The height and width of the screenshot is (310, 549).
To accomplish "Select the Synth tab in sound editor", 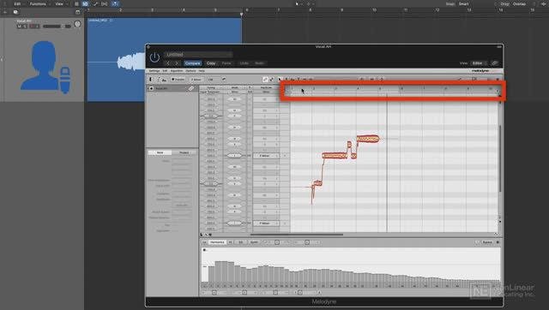I will 254,242.
